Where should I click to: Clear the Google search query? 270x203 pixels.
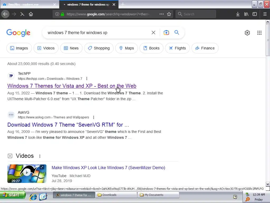(153, 33)
